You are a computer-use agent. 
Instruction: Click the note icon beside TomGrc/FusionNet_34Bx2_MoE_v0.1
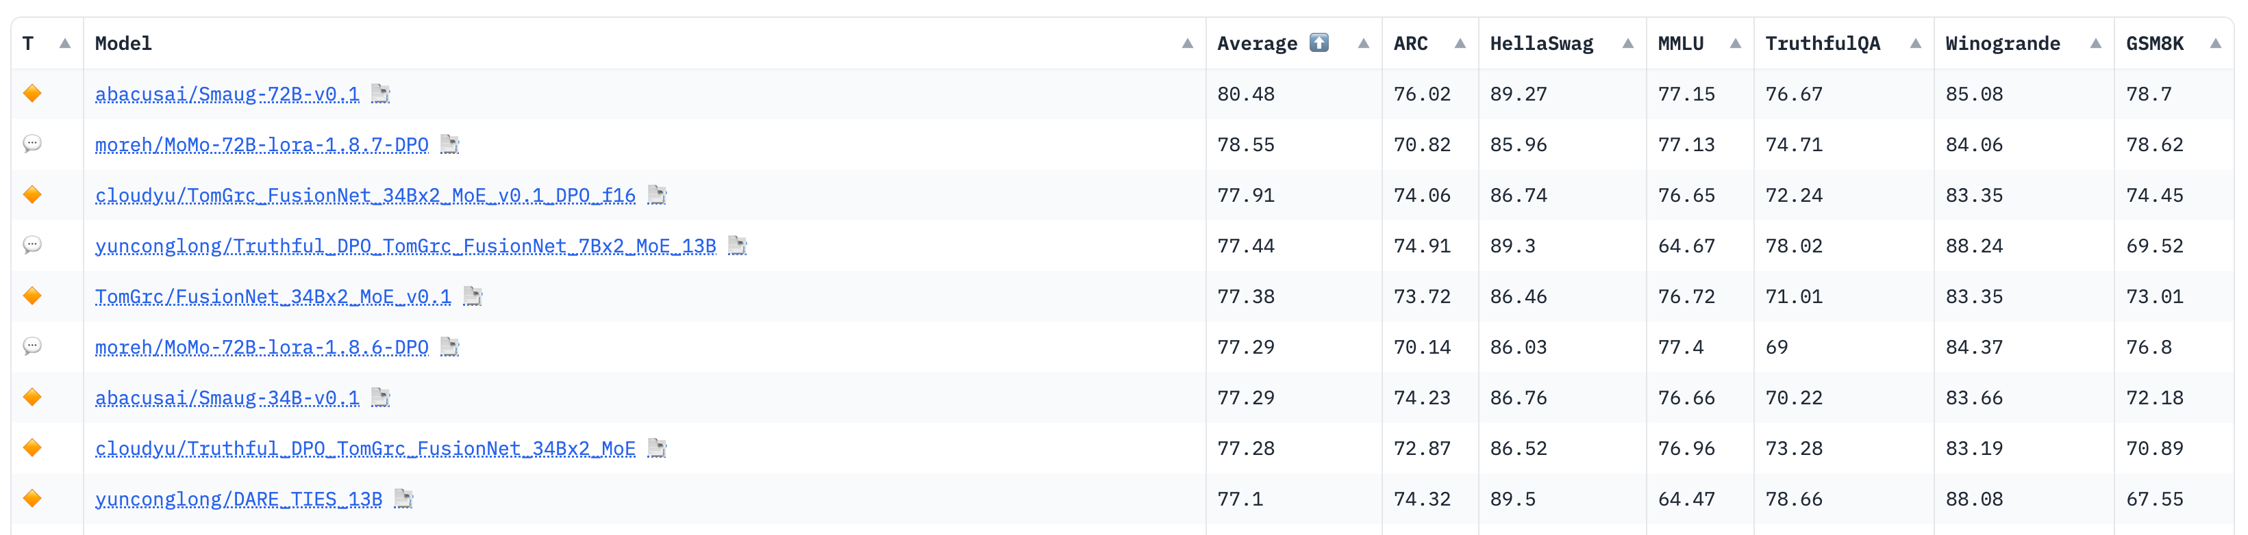(x=472, y=296)
